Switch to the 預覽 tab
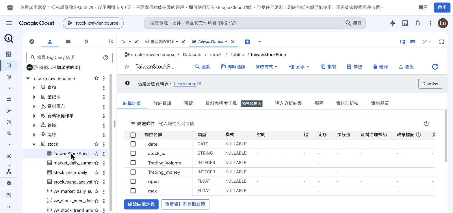453x213 pixels. pos(188,103)
